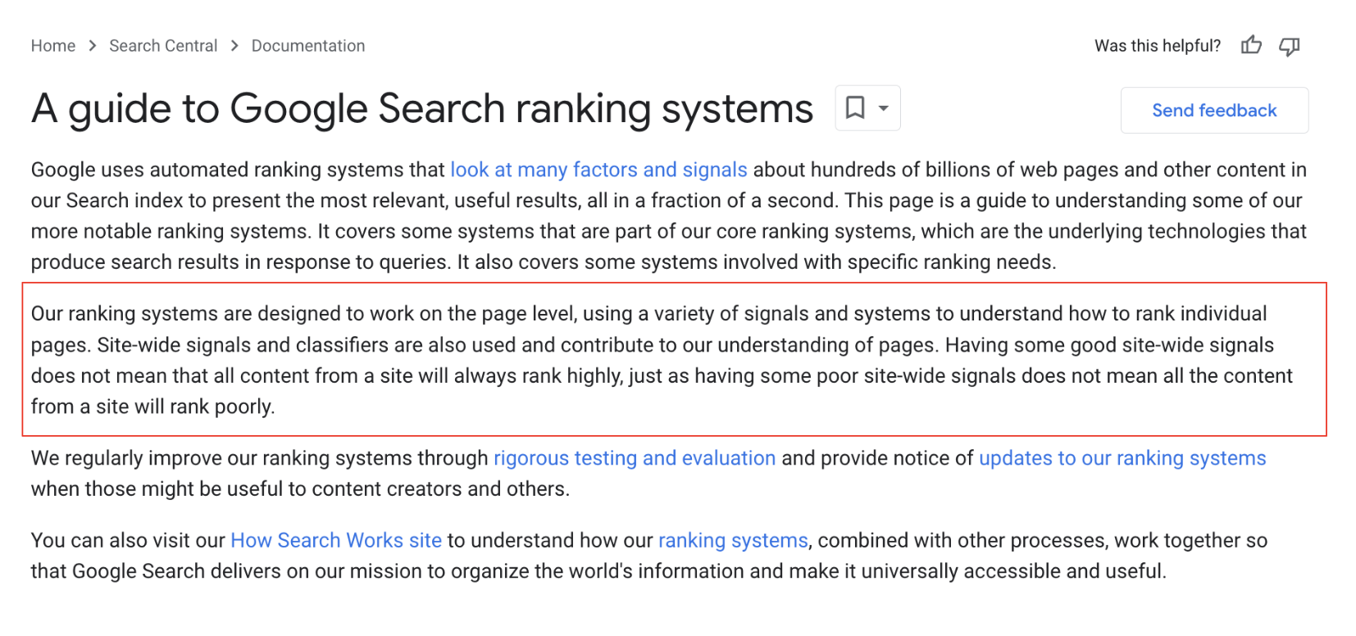Open the 'updates to our ranking systems' link
The height and width of the screenshot is (636, 1356).
pyautogui.click(x=1122, y=458)
